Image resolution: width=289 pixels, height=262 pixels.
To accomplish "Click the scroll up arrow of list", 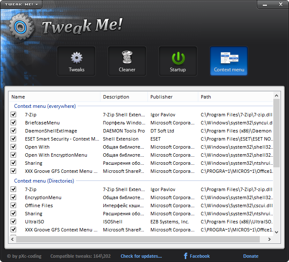I will 276,96.
